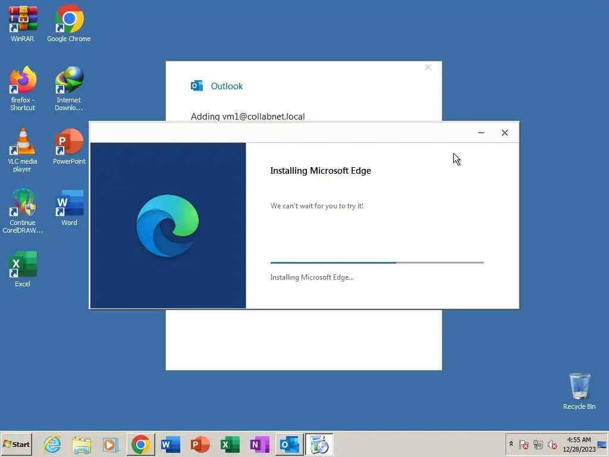609x457 pixels.
Task: Switch to Edge installer taskbar item
Action: [x=319, y=444]
